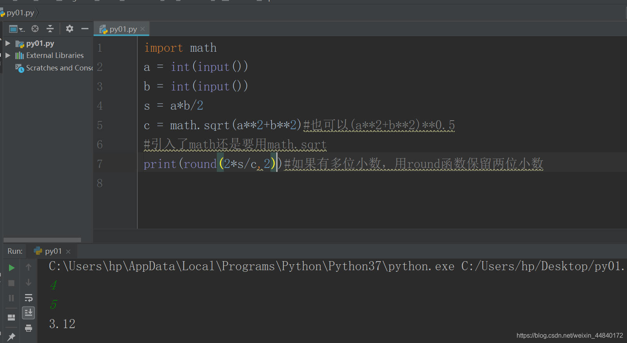This screenshot has width=627, height=343.
Task: Click the output value 3.12
Action: tap(62, 324)
